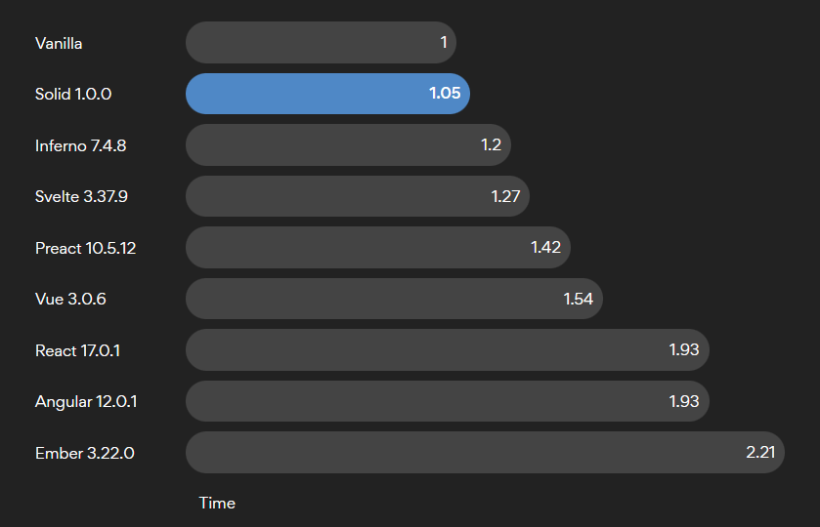Screen dimensions: 820x527
Task: Click the "React 17.0.1" label
Action: 77,350
